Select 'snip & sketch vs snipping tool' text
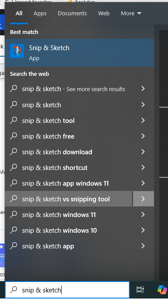 [x=66, y=199]
